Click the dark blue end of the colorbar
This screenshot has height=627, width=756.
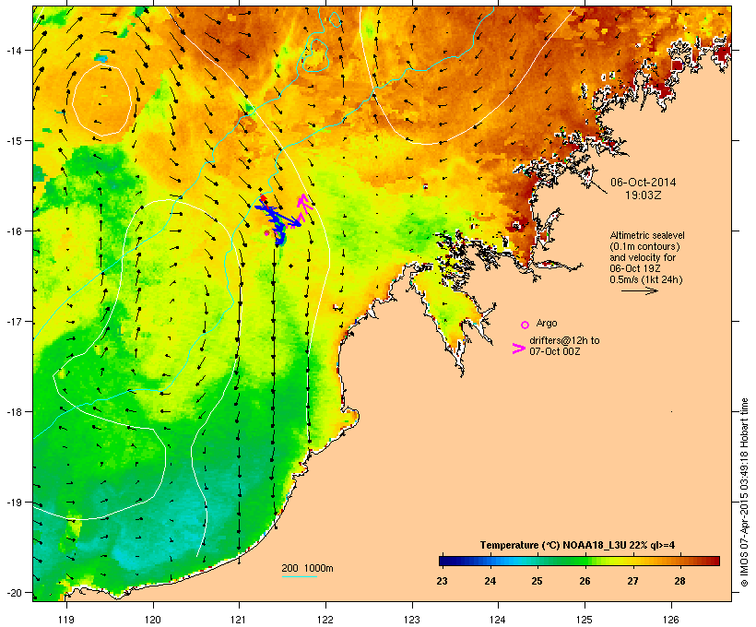pyautogui.click(x=446, y=561)
